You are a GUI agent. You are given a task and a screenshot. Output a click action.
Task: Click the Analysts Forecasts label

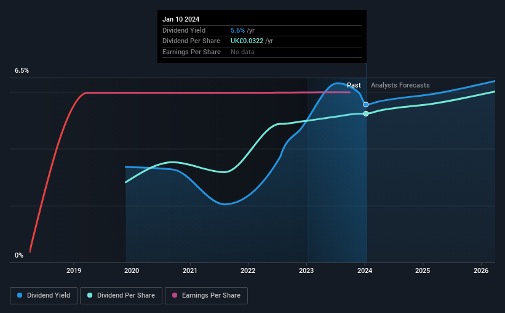(x=400, y=85)
